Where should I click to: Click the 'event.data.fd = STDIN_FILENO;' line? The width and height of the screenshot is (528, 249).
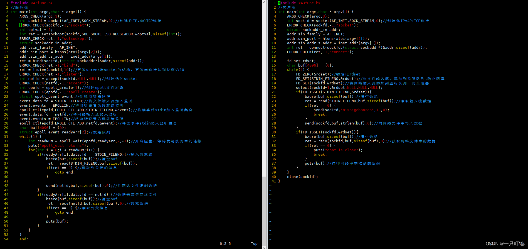coord(76,101)
